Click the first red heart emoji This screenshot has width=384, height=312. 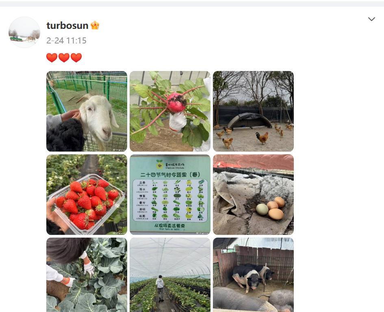tap(52, 58)
